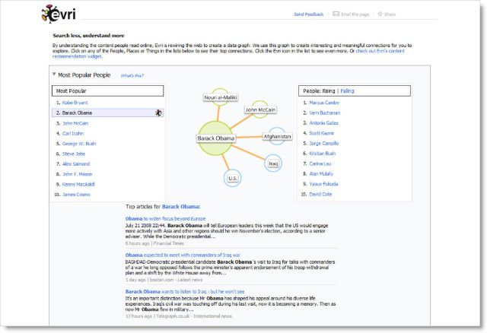This screenshot has width=487, height=333.
Task: Click the Share icon
Action: point(380,14)
